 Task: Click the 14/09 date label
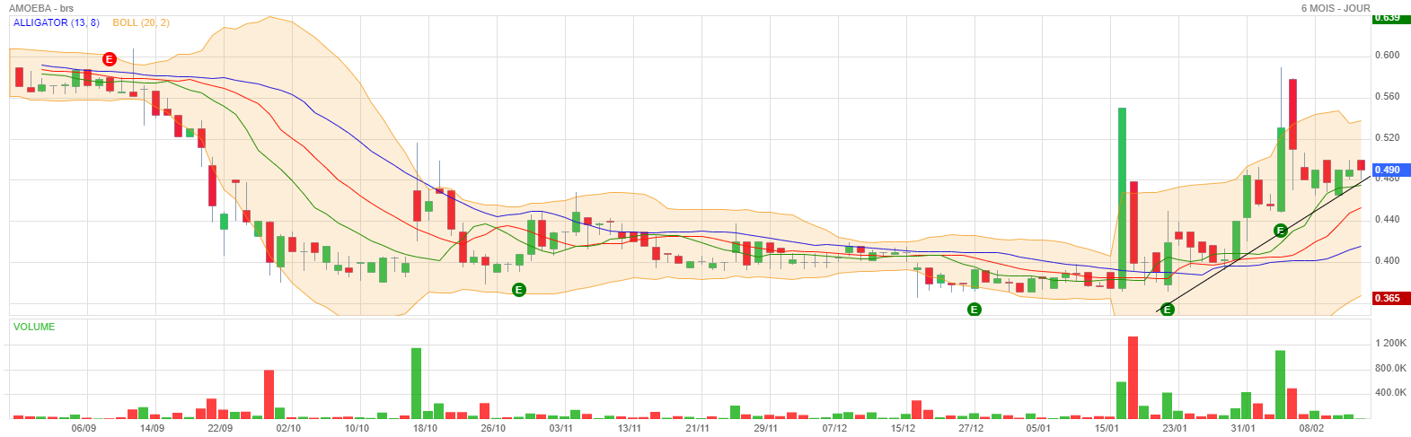pyautogui.click(x=152, y=429)
